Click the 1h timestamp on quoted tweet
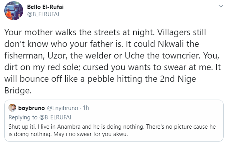The height and width of the screenshot is (143, 226). coord(86,108)
